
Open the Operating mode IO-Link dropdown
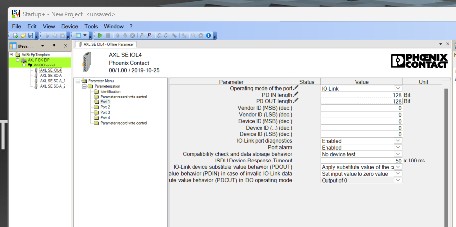click(398, 88)
